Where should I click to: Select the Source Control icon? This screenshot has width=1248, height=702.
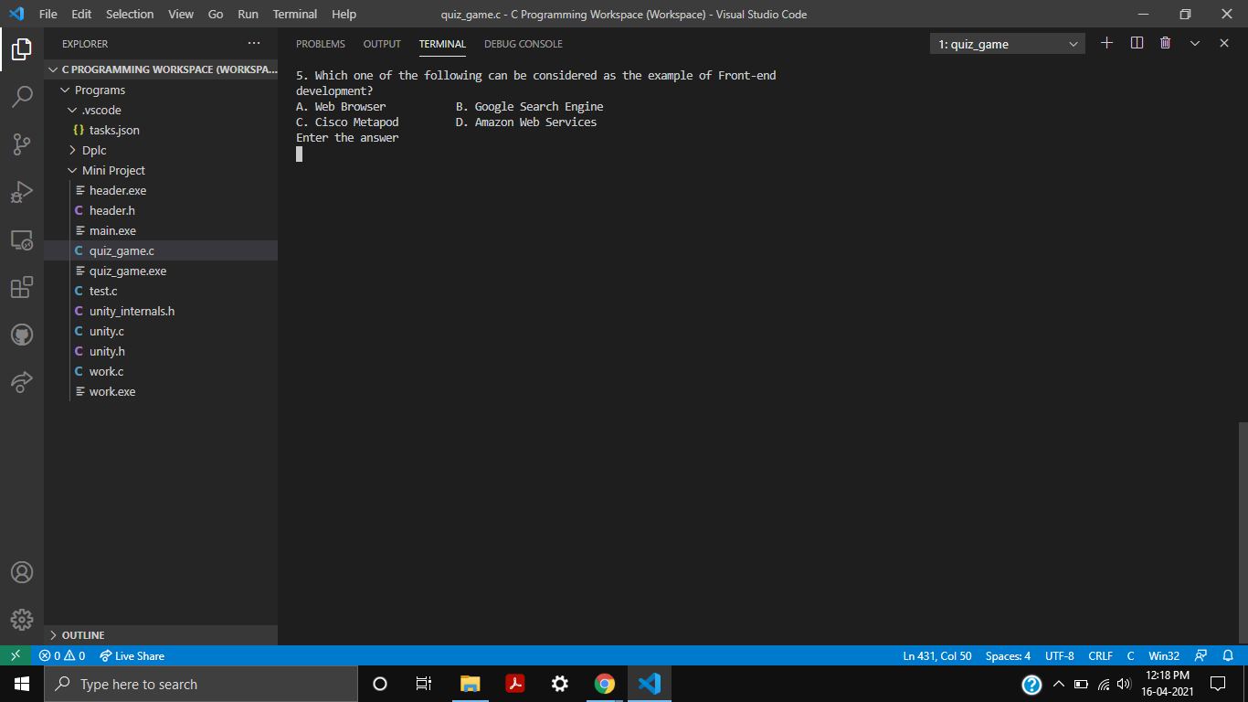22,144
